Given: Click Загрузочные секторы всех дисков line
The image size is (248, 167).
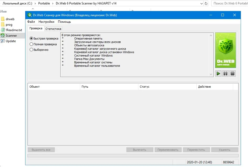Looking at the screenshot, I should click(98, 42).
